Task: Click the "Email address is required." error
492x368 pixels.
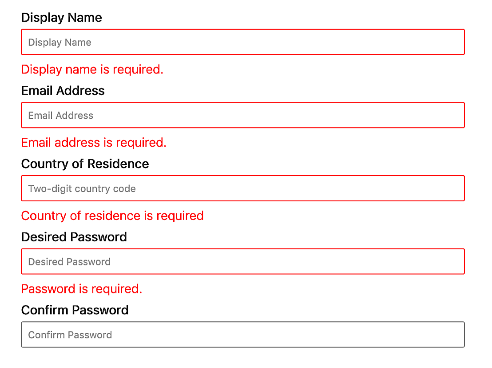Action: click(x=94, y=143)
